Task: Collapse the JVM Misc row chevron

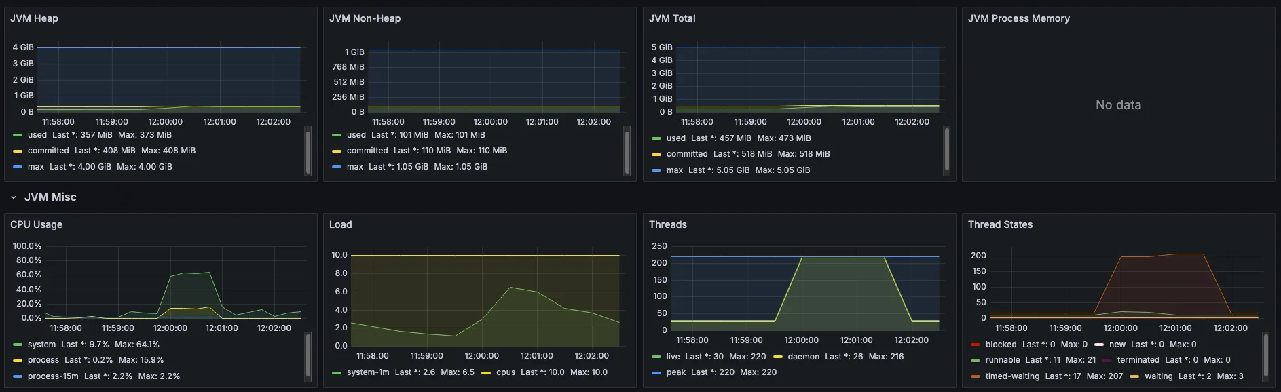Action: tap(14, 197)
